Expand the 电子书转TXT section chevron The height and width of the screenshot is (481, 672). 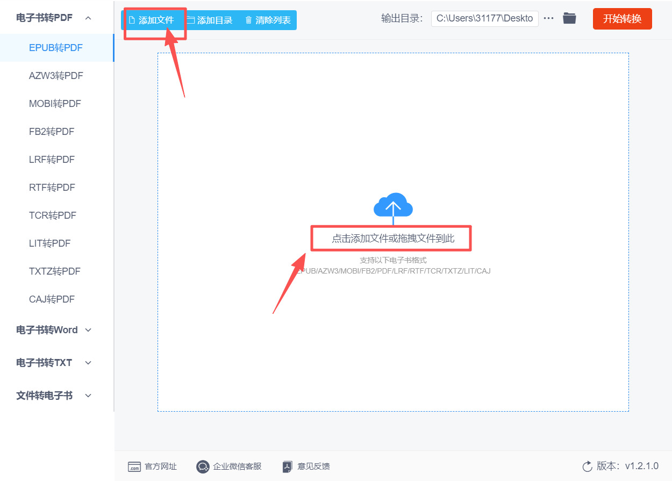89,363
